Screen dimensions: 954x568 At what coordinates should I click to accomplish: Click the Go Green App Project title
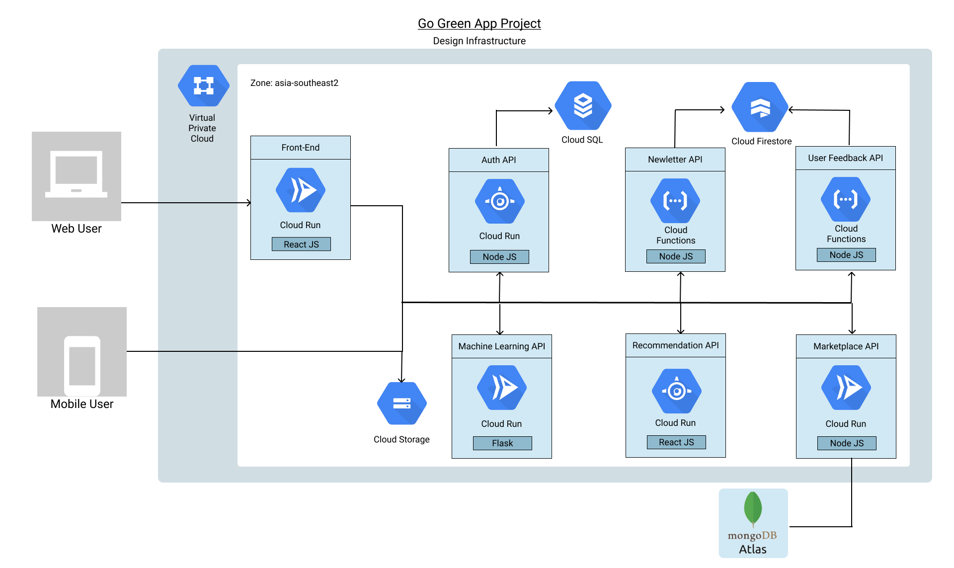pos(479,23)
